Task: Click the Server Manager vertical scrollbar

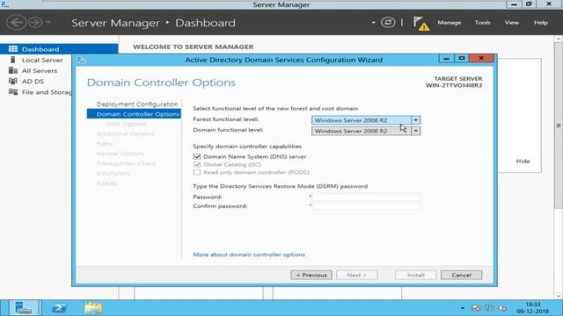Action: click(x=559, y=126)
